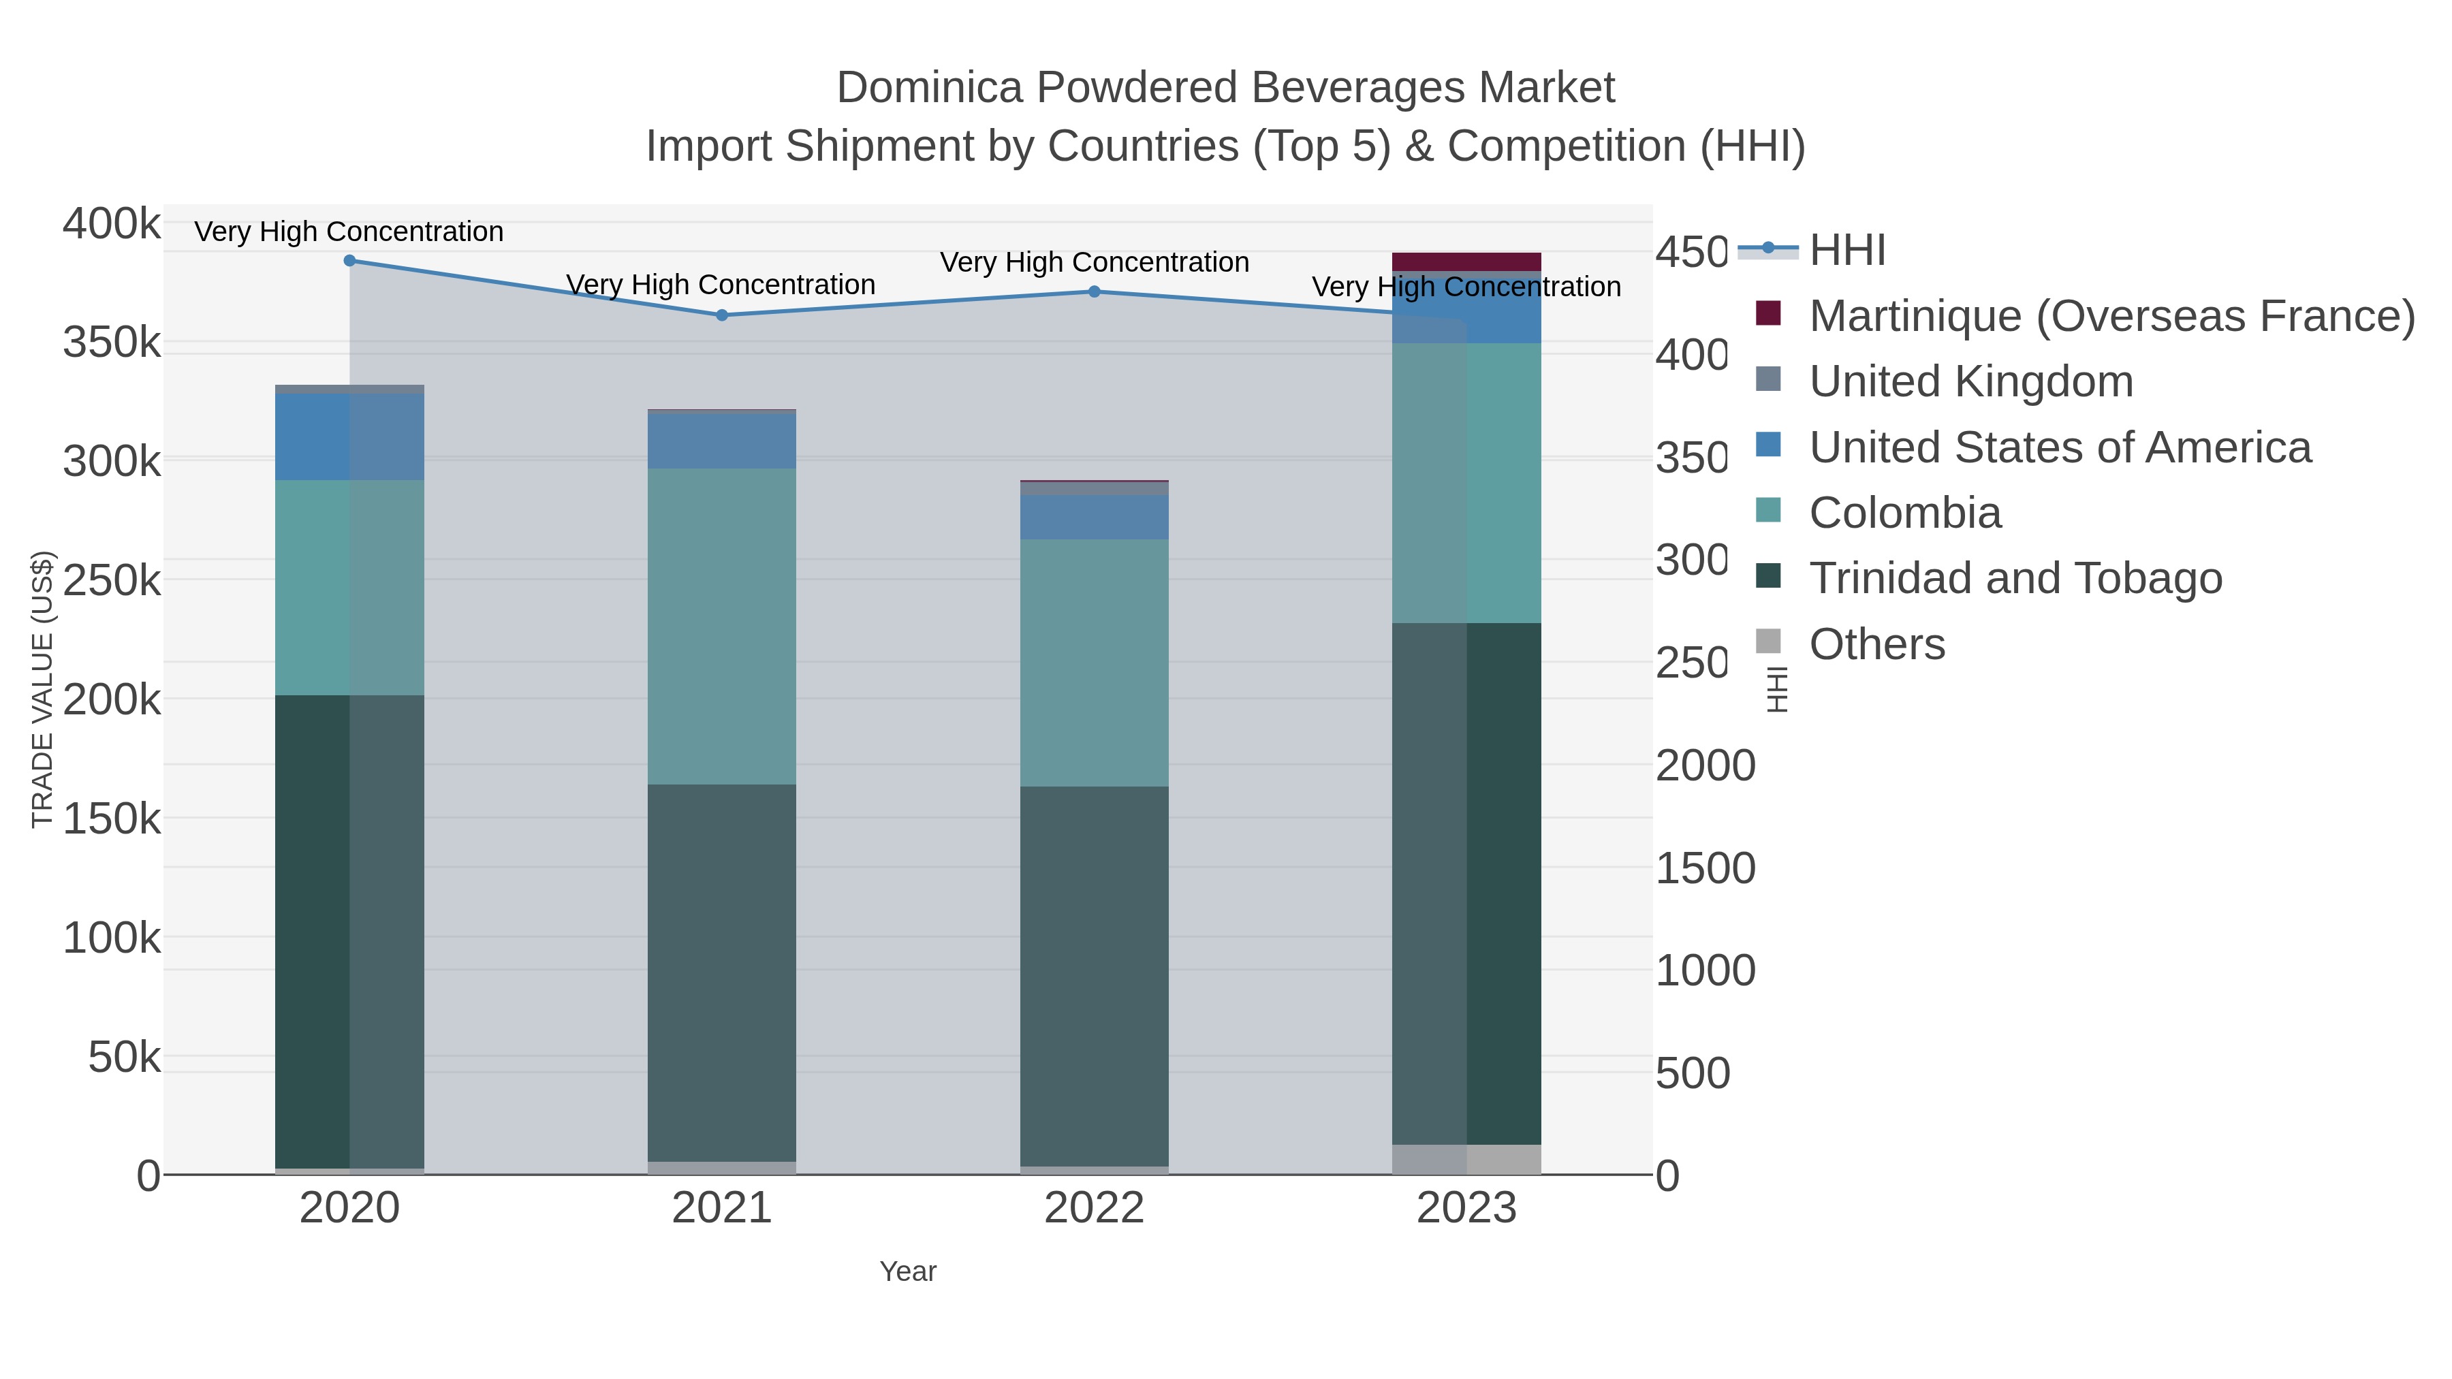Click the Martinique (Overseas France) legend swatch
The image size is (2452, 1379).
click(1767, 313)
